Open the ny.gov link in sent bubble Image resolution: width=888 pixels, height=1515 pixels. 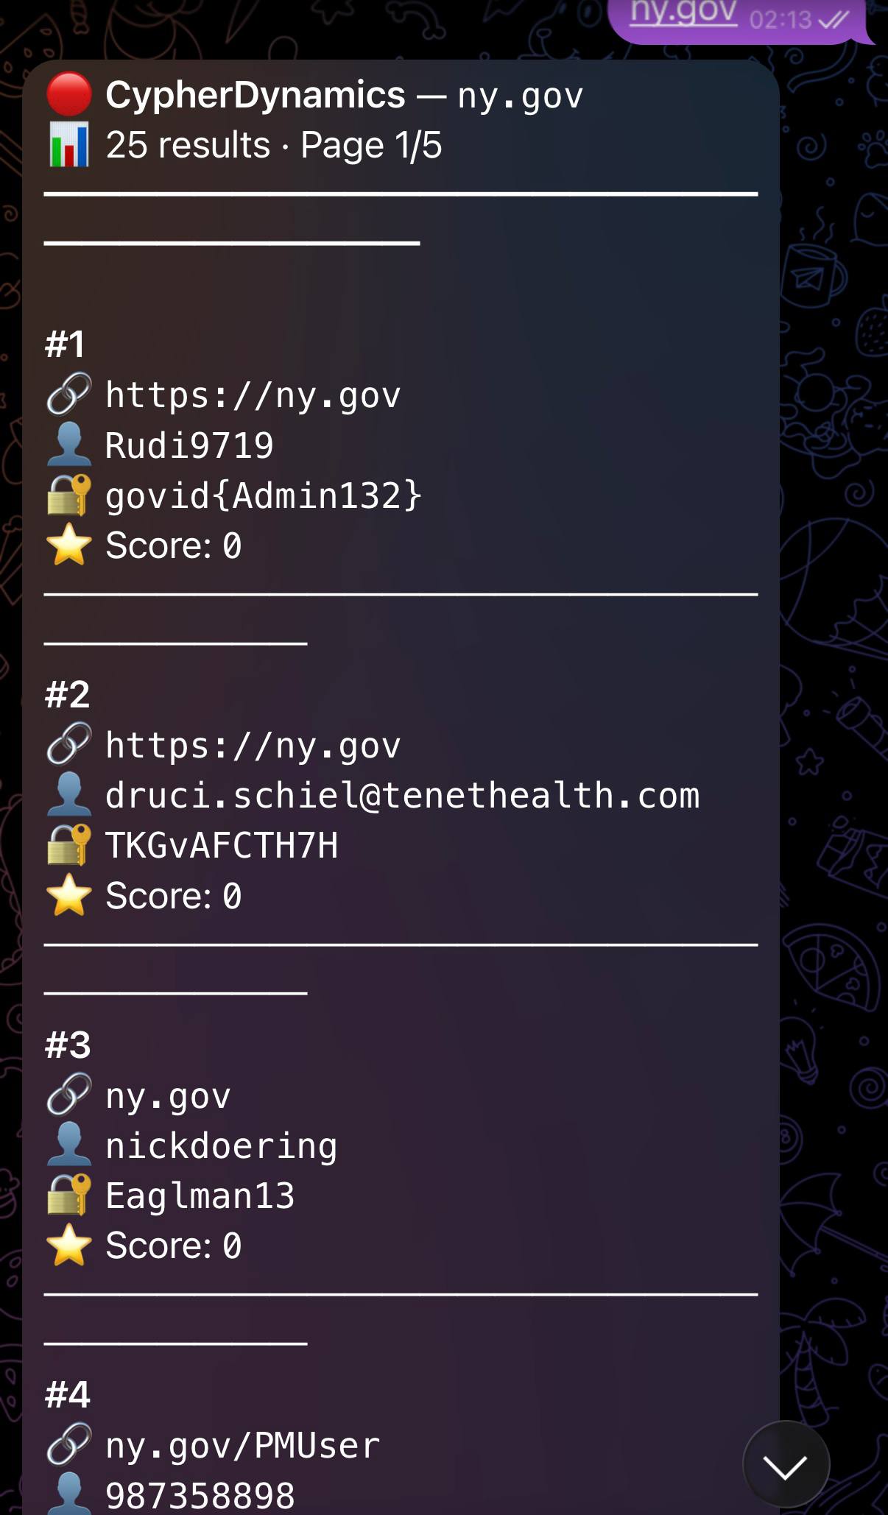pos(683,13)
